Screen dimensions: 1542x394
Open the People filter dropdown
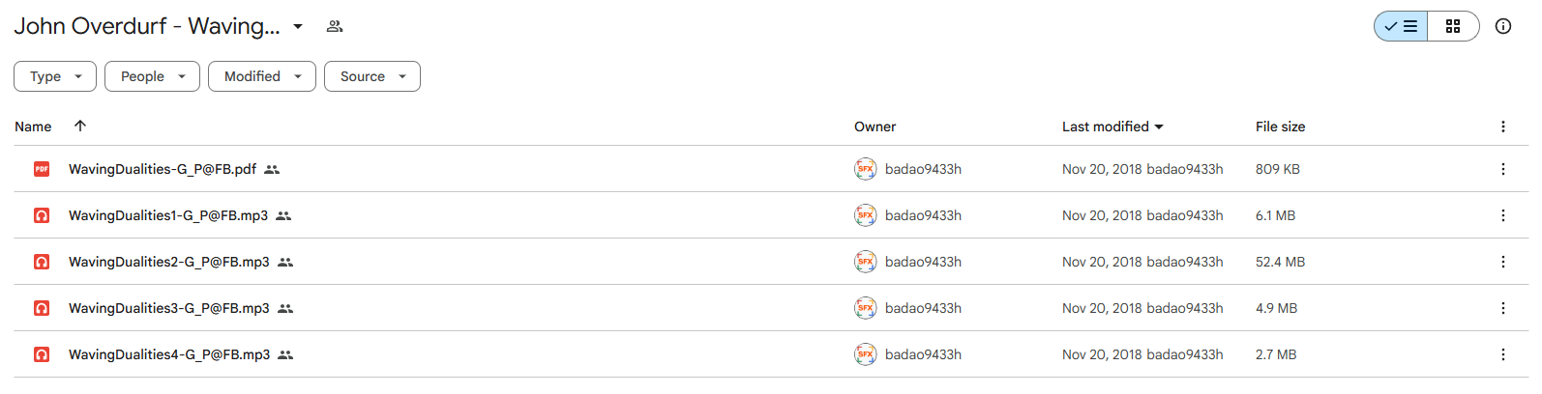(x=152, y=76)
